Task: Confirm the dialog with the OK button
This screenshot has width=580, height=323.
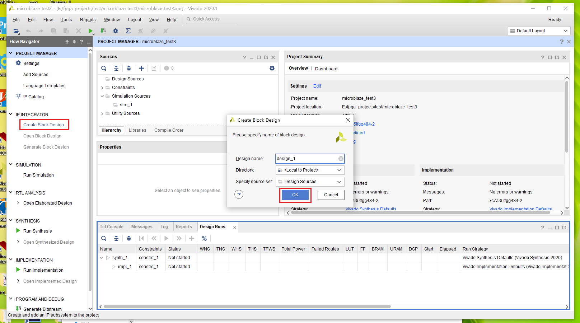Action: (x=295, y=195)
